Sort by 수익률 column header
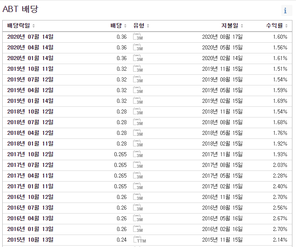 coord(276,26)
